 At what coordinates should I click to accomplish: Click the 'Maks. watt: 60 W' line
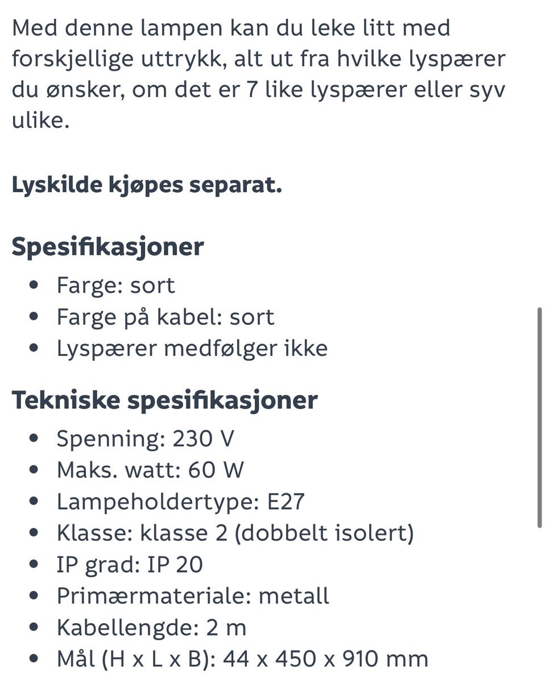click(150, 470)
